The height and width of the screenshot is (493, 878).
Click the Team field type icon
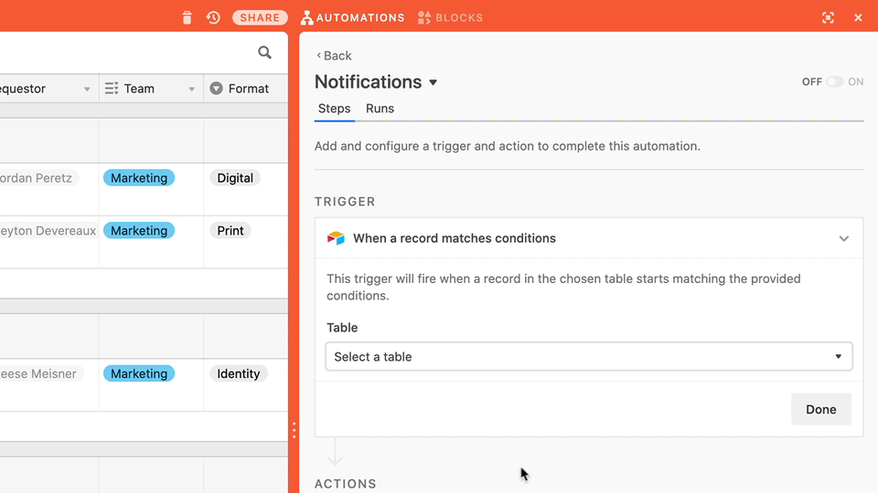112,89
